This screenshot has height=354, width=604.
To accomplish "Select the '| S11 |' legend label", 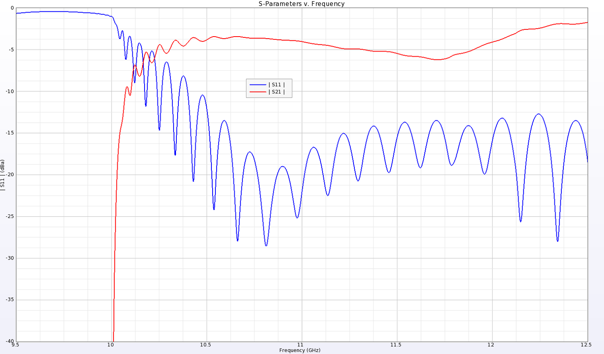I will coord(278,84).
